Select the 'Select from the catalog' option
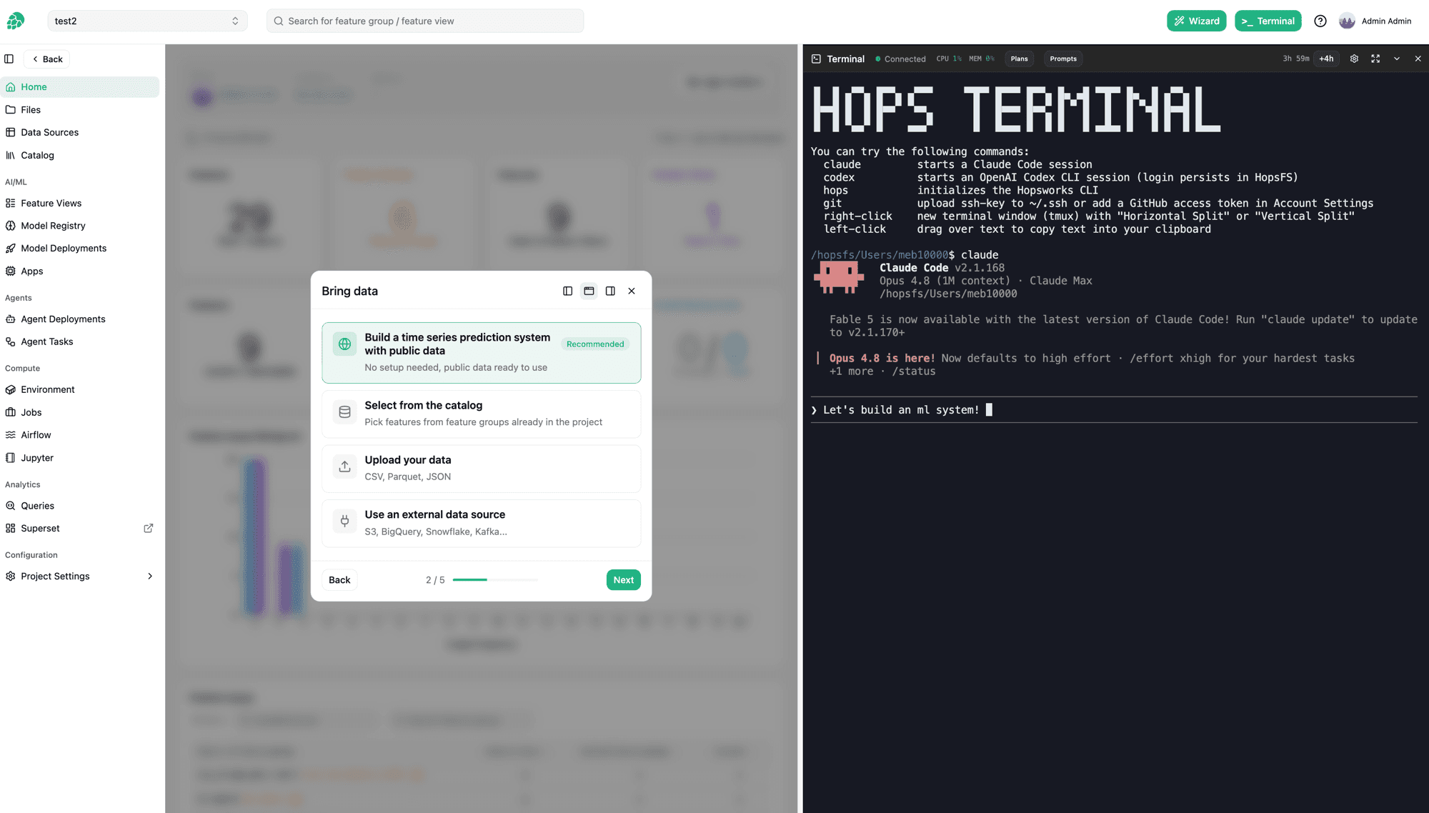Screen dimensions: 1429x813 pyautogui.click(x=481, y=414)
